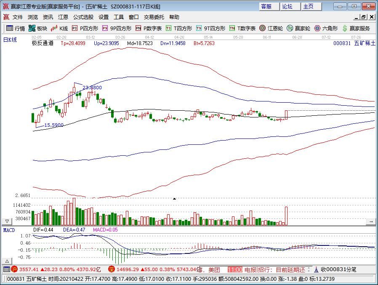Screen dimensions: 378x285
Task: Click the 3557.41 Shanghai index reading
Action: click(29, 269)
